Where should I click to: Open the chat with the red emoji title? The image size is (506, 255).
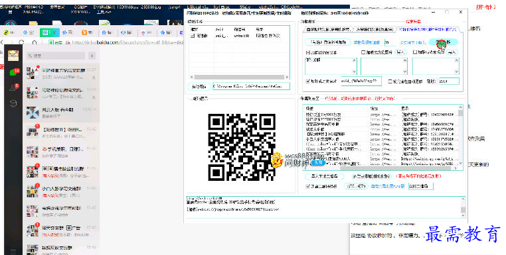(61, 152)
